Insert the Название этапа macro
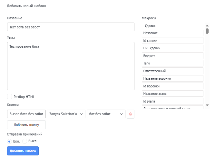This screenshot has width=216, height=158. [x=172, y=94]
